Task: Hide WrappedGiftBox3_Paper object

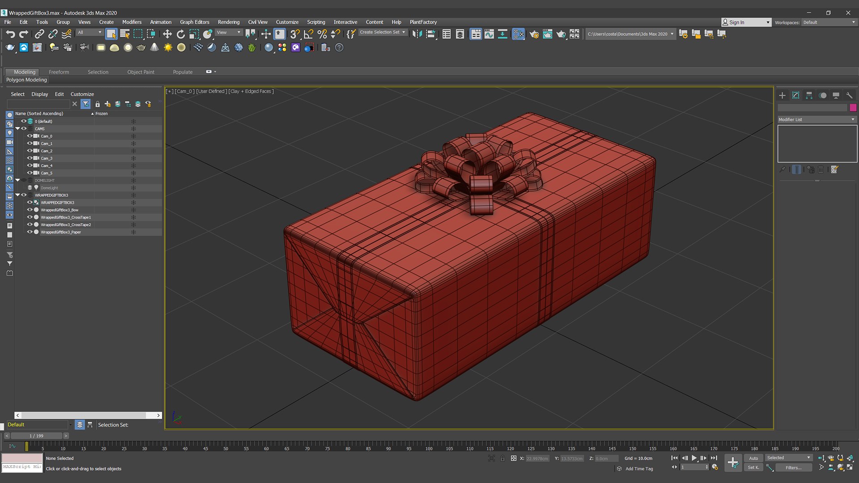Action: point(30,232)
